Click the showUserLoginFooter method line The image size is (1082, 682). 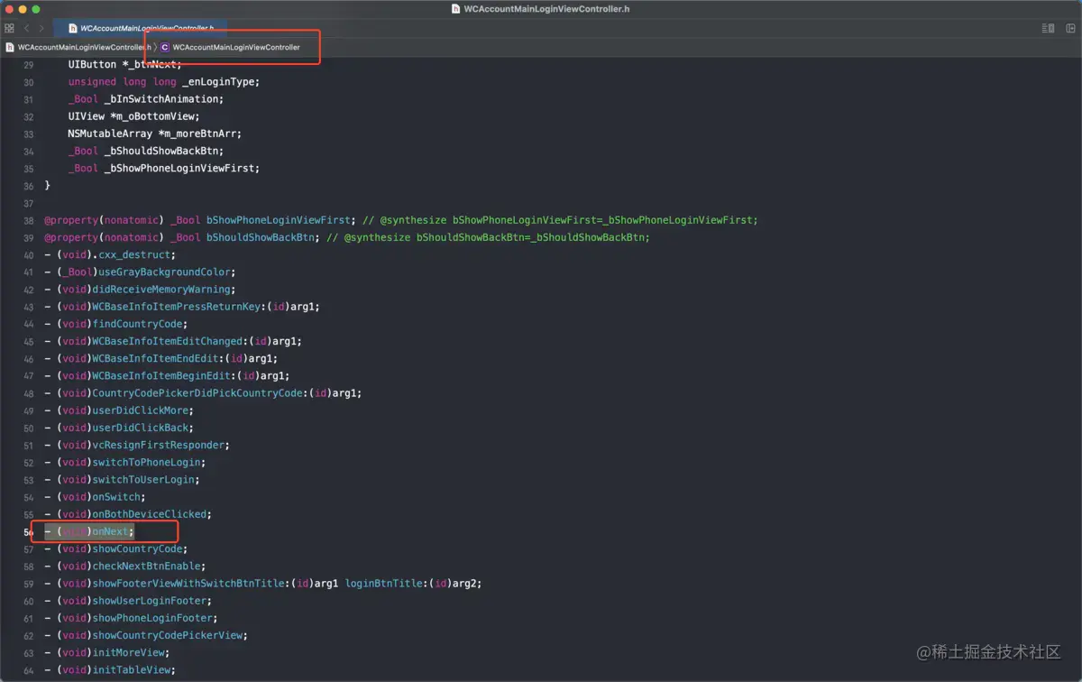tap(128, 601)
